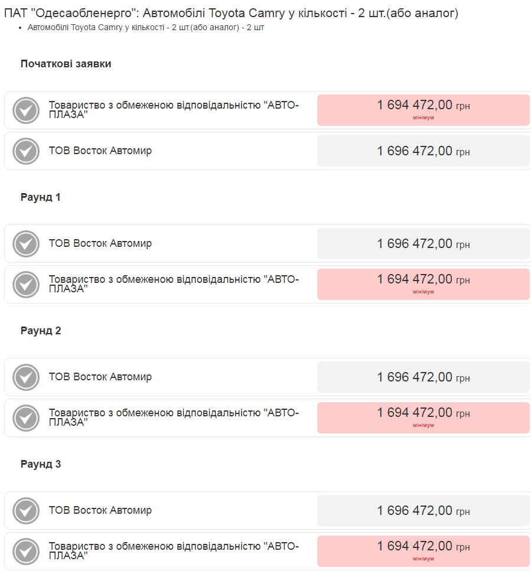Open ТОВ Восток Автомир name in Раунд 3
This screenshot has width=531, height=574.
point(100,510)
